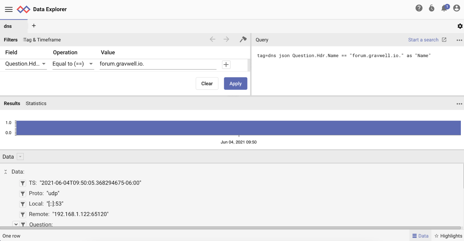Go forward in filter history
Image resolution: width=464 pixels, height=241 pixels.
click(x=226, y=39)
